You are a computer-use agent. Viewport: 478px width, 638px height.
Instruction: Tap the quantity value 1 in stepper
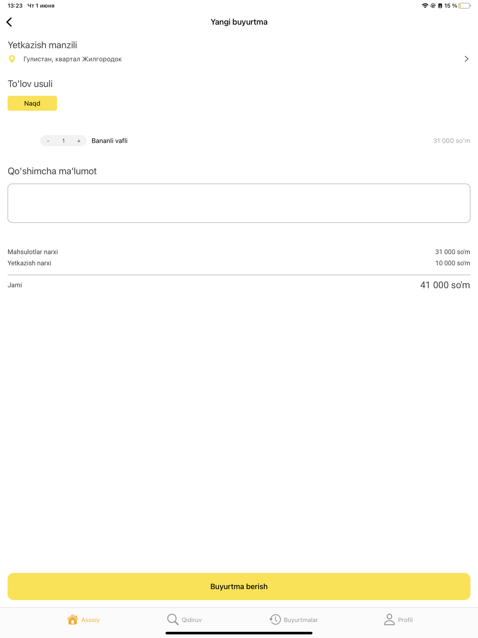tap(64, 141)
